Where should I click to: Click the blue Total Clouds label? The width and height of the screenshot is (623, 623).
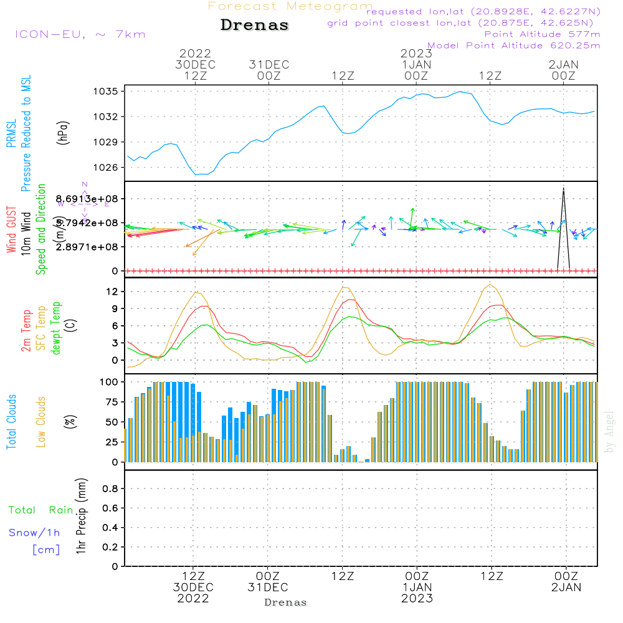click(11, 422)
